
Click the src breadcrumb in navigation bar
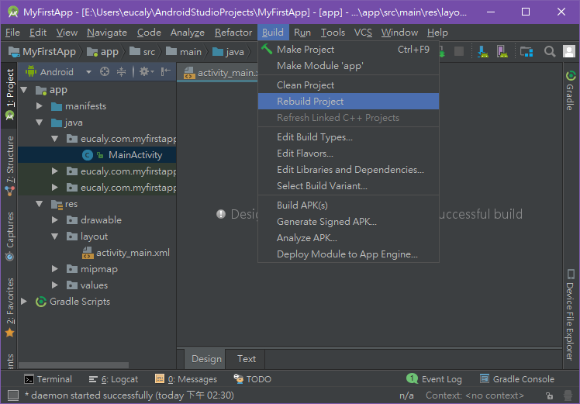point(143,52)
